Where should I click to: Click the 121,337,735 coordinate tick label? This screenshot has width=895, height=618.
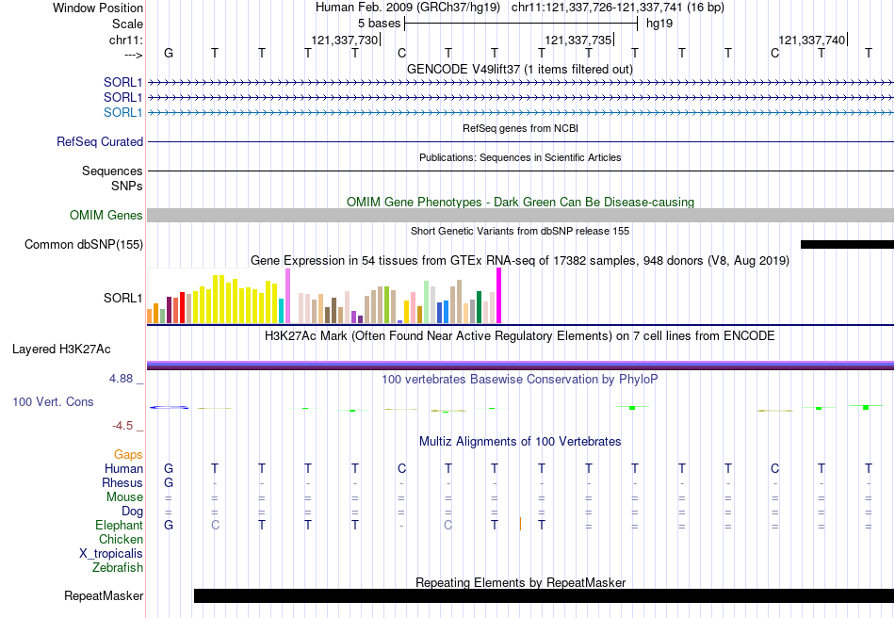click(578, 40)
